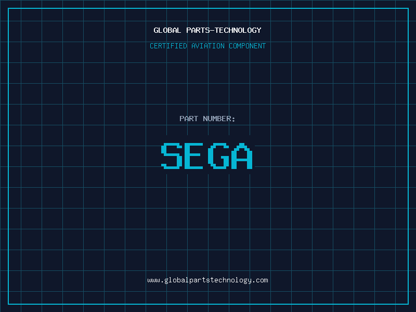Click the PART NUMBER: label
This screenshot has height=312, width=416.
click(x=207, y=119)
